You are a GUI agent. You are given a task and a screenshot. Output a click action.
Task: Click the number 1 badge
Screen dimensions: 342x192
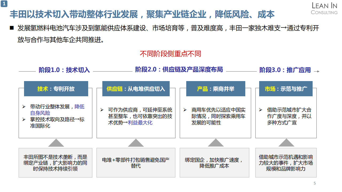click(5, 4)
